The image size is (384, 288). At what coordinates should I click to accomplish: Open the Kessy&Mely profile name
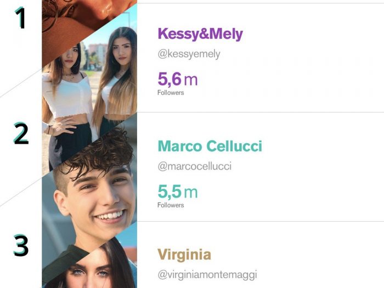coord(200,34)
